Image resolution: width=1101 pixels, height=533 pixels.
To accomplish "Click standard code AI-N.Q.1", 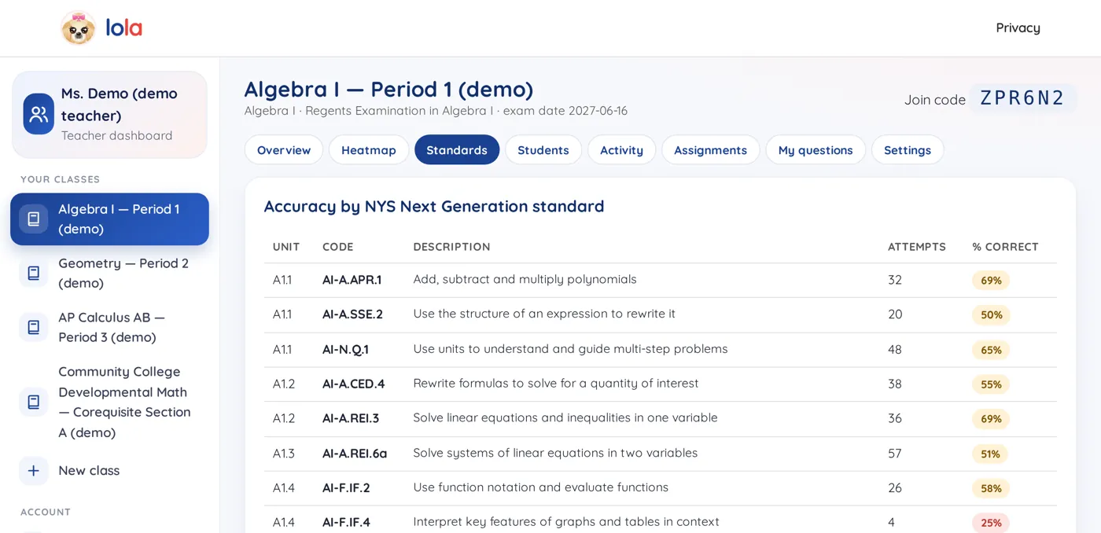I will point(345,349).
